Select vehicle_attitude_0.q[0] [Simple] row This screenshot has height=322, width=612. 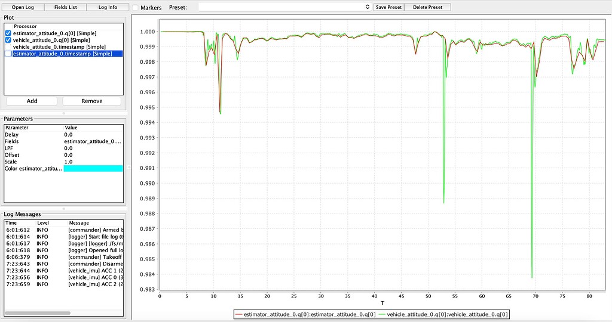tap(63, 40)
